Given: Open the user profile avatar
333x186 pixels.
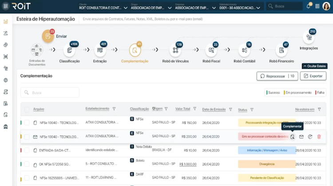Looking at the screenshot, I should (x=326, y=6).
